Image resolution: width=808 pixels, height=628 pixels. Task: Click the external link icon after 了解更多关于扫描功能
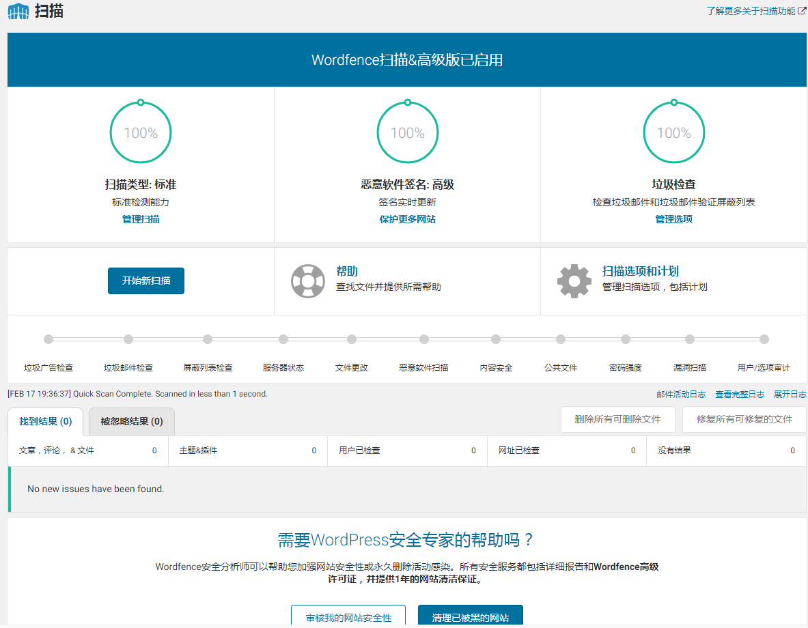coord(802,11)
